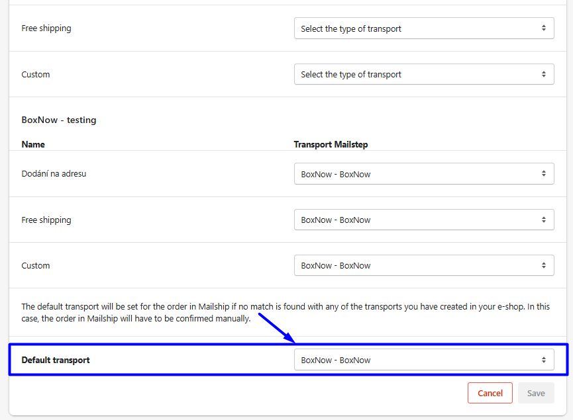
Task: Click the bold Default transport label
Action: coord(56,360)
